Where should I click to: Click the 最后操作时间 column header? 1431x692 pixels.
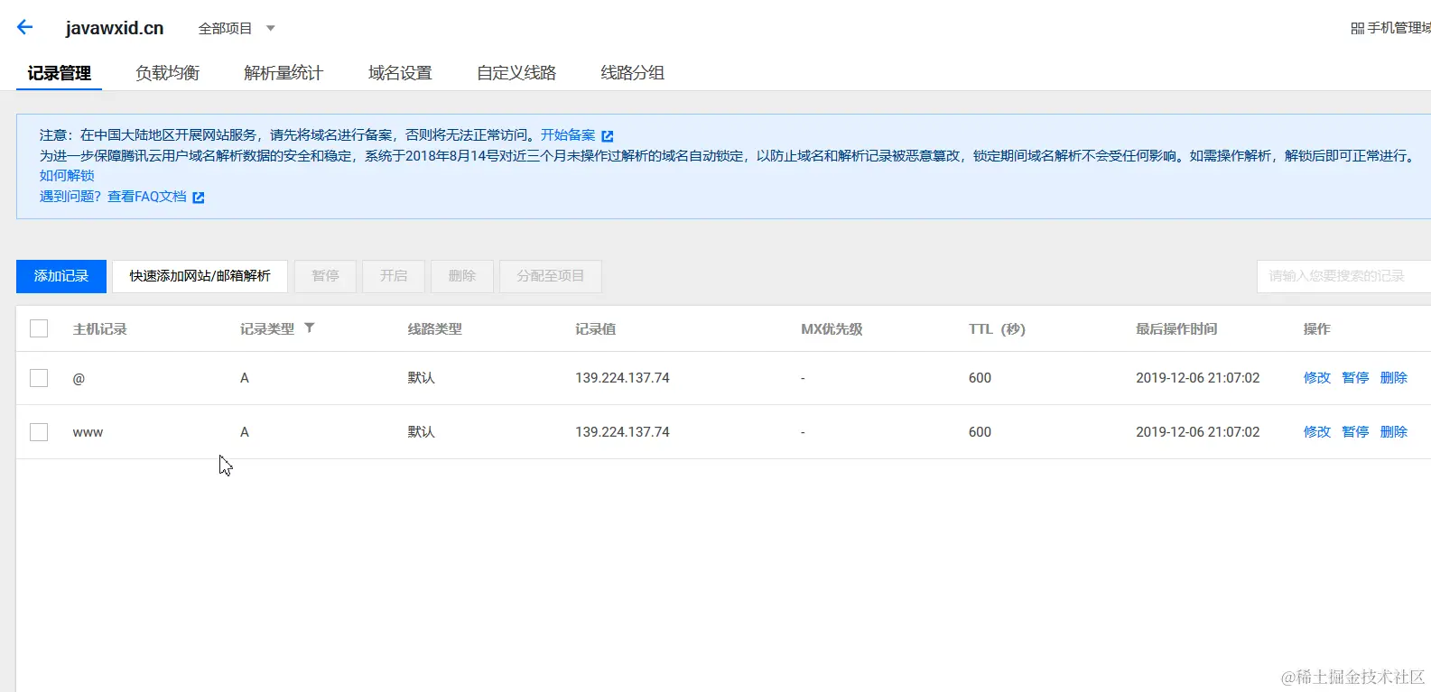pos(1176,329)
